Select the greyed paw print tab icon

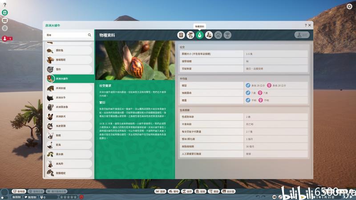(x=218, y=35)
